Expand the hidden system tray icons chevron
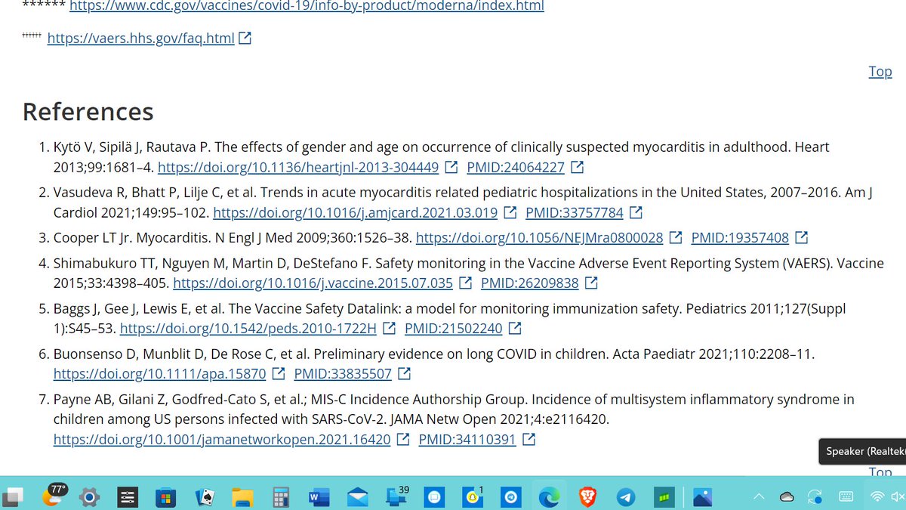906x510 pixels. click(x=760, y=497)
